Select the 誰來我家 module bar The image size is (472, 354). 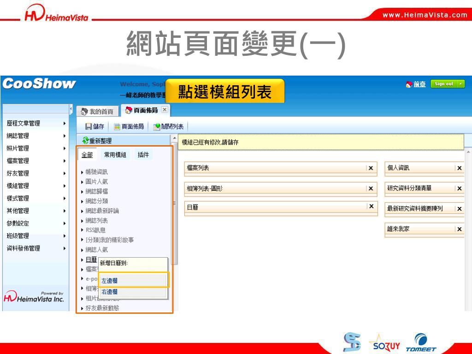point(425,230)
